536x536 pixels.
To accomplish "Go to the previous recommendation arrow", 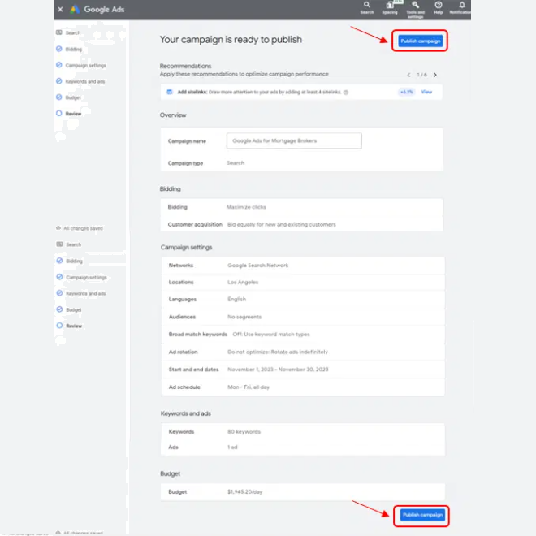I will pyautogui.click(x=408, y=75).
